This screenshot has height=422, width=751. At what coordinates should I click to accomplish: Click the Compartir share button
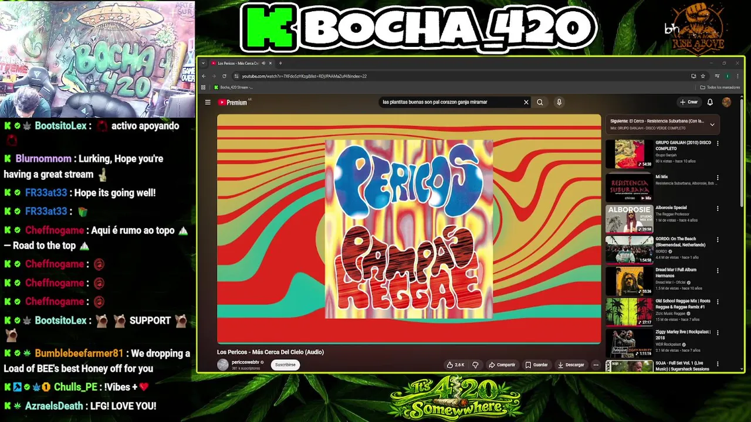pos(502,365)
